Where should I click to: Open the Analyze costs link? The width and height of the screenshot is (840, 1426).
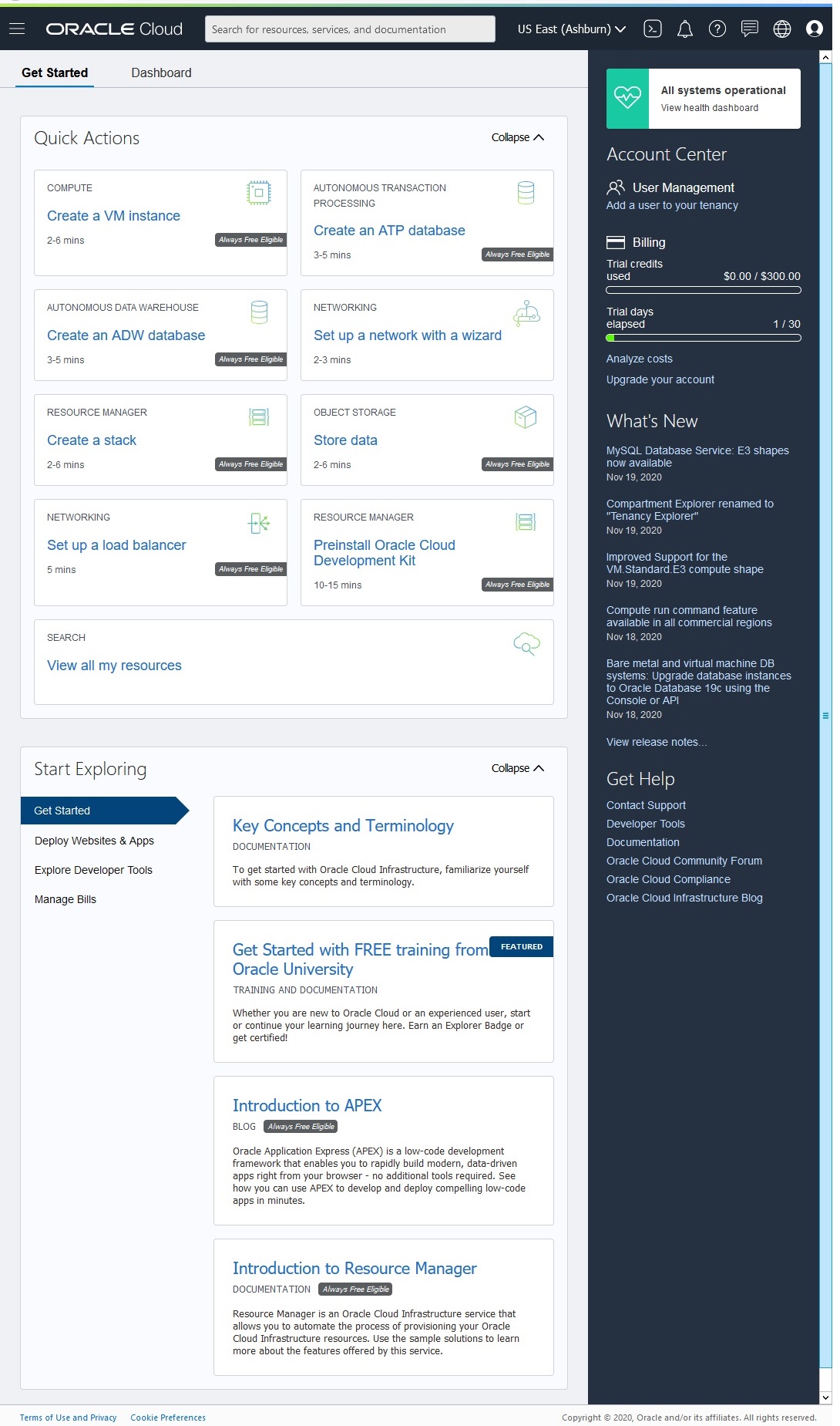pyautogui.click(x=640, y=359)
